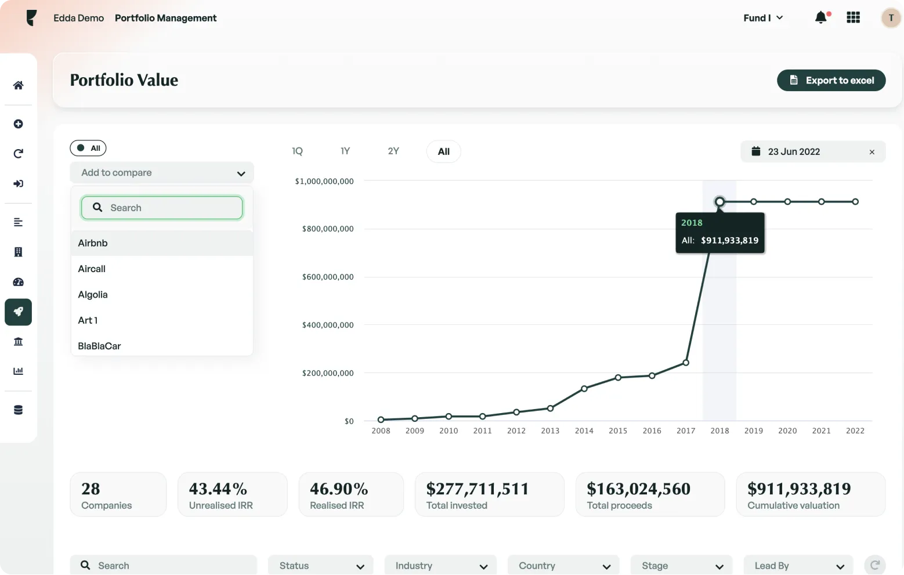The height and width of the screenshot is (575, 904).
Task: Open the companies section via the building icon
Action: tap(18, 252)
